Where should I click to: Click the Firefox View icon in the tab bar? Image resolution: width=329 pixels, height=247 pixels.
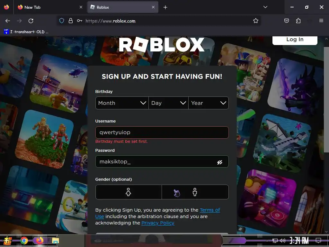tap(6, 7)
